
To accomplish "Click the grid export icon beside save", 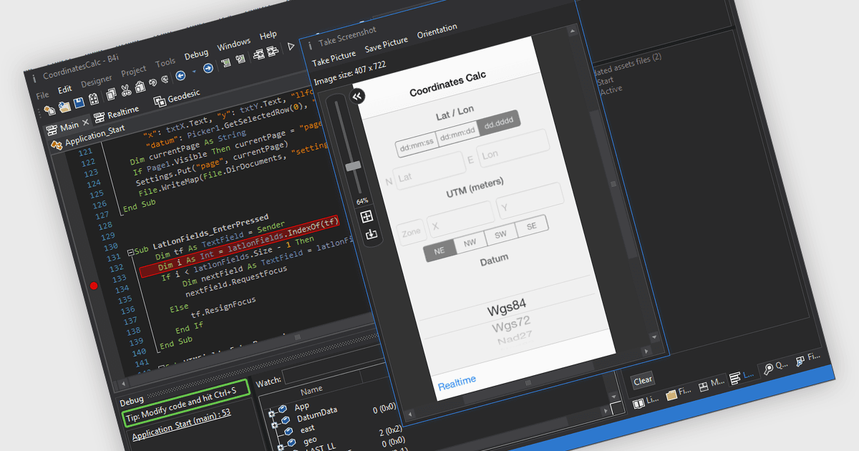I will coord(93,99).
